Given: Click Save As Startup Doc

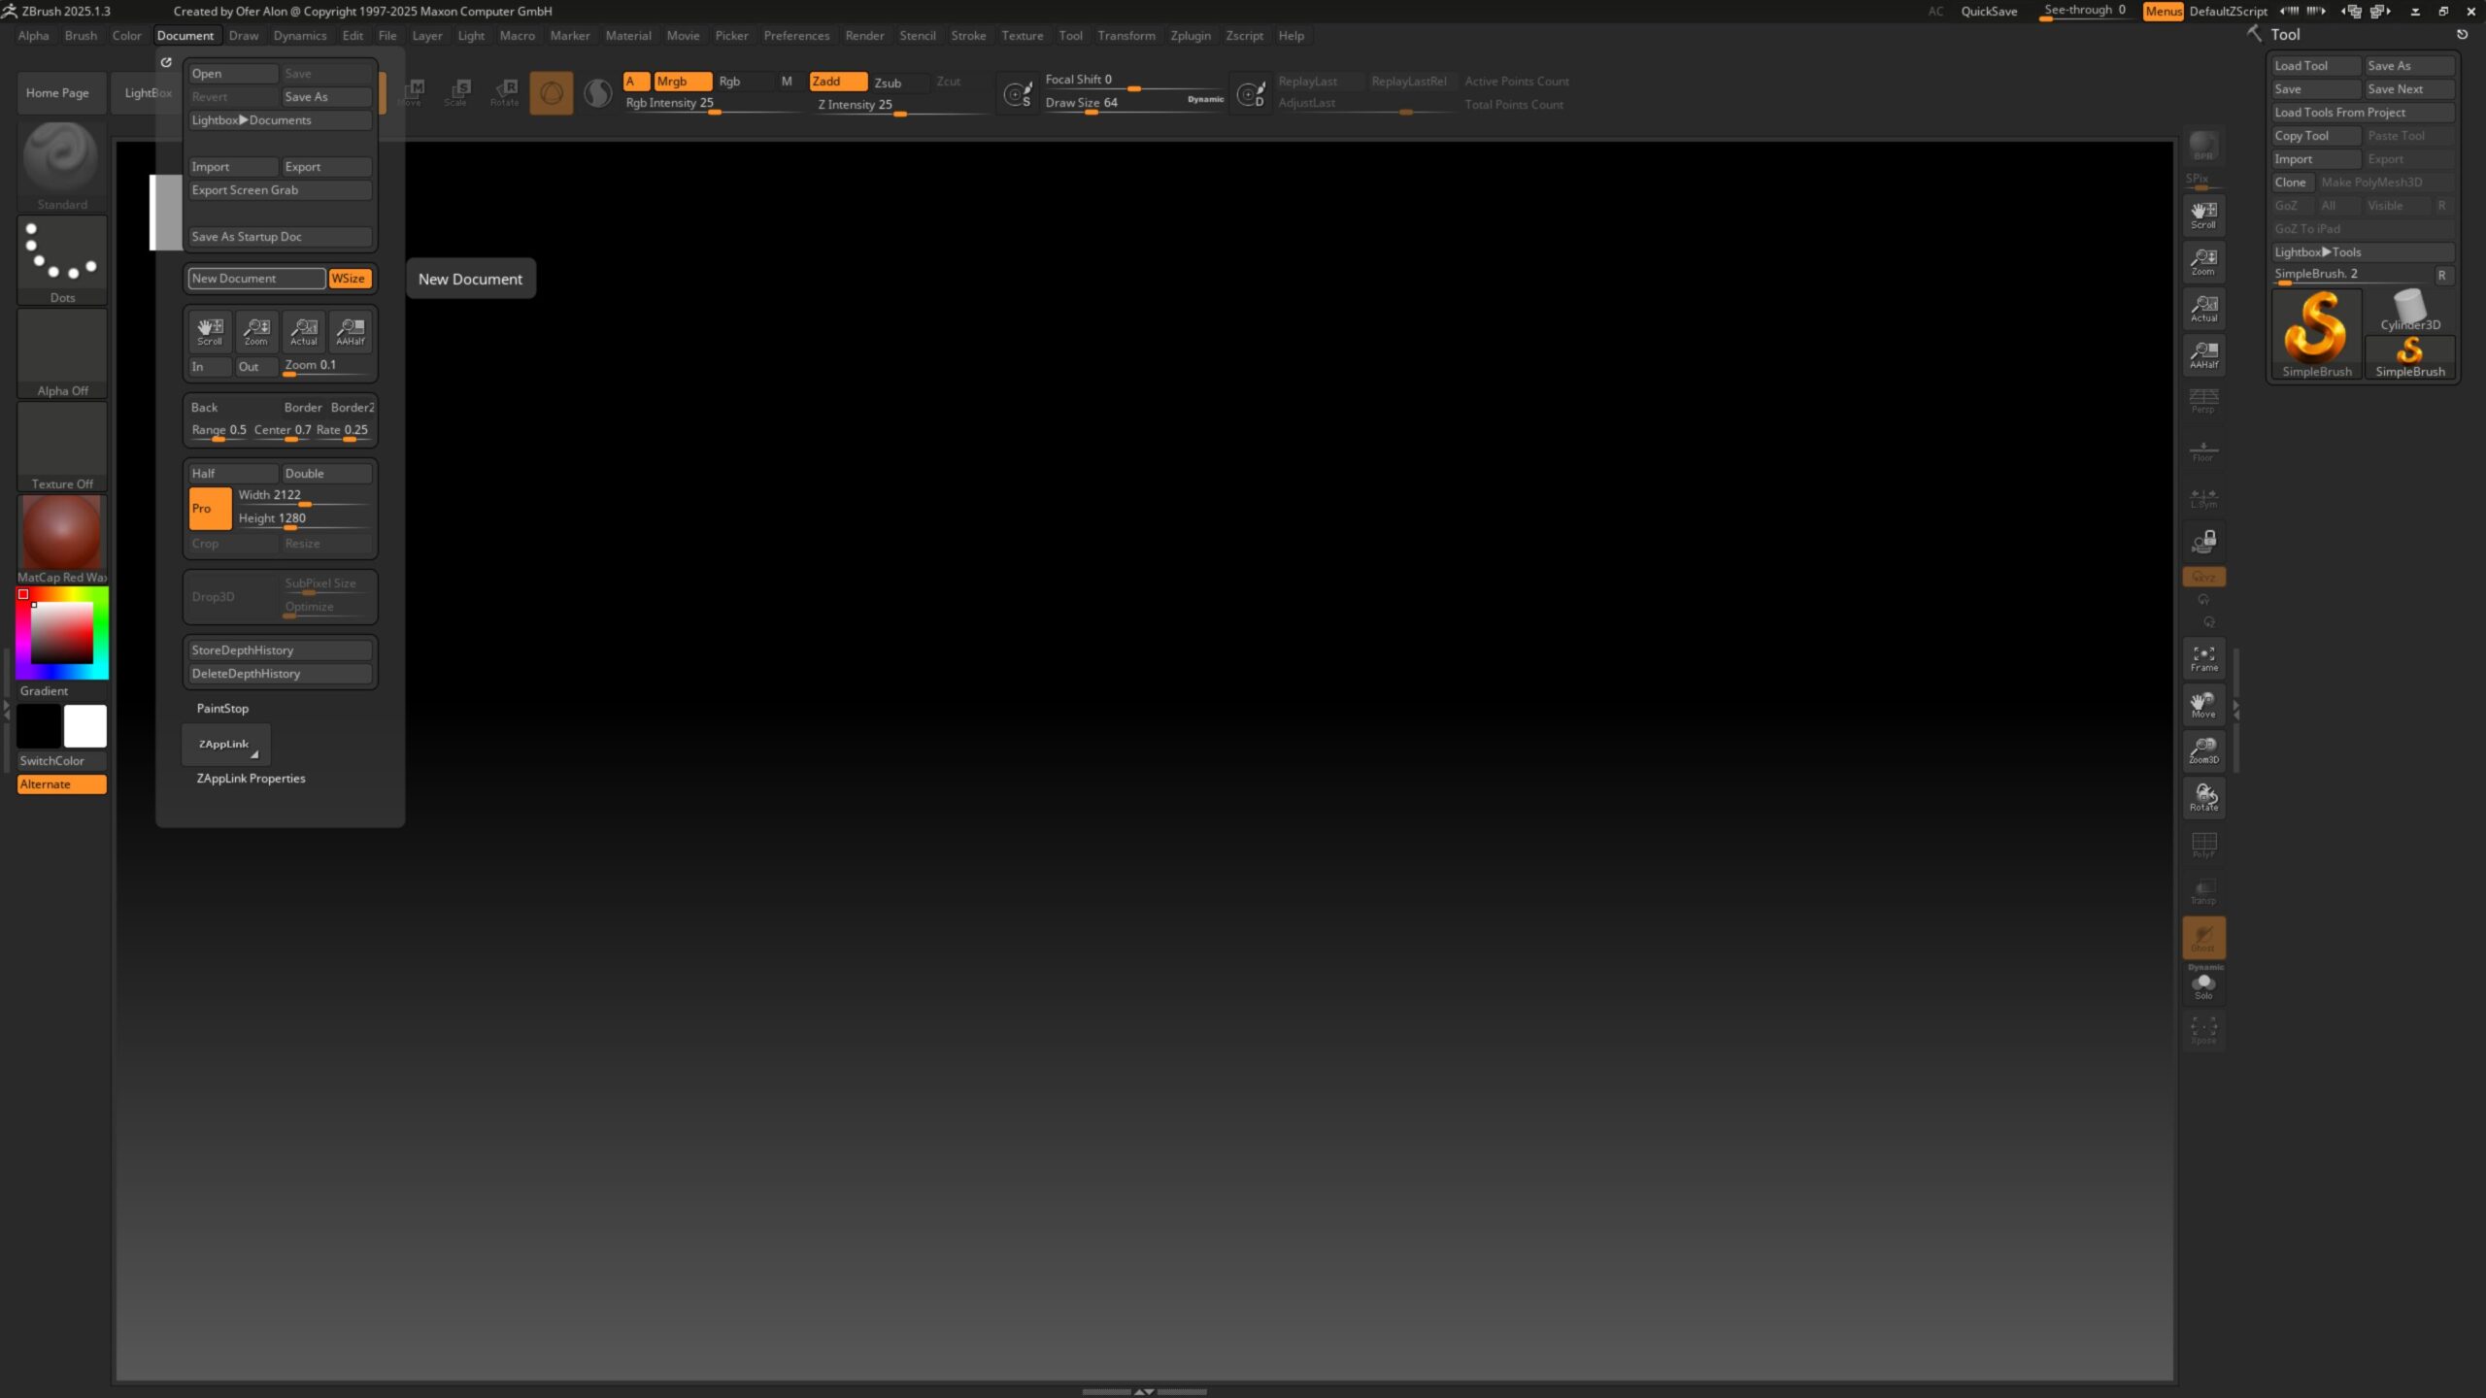Looking at the screenshot, I should (280, 237).
